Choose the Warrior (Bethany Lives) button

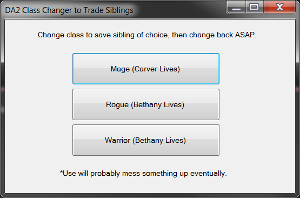point(146,140)
